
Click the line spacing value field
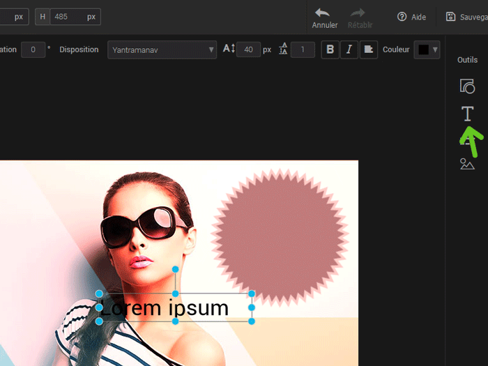click(303, 49)
